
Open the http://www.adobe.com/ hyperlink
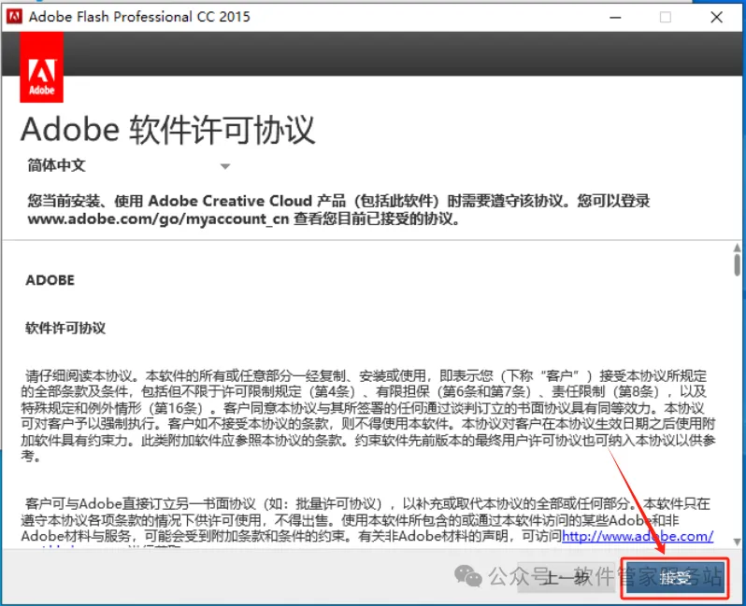638,536
